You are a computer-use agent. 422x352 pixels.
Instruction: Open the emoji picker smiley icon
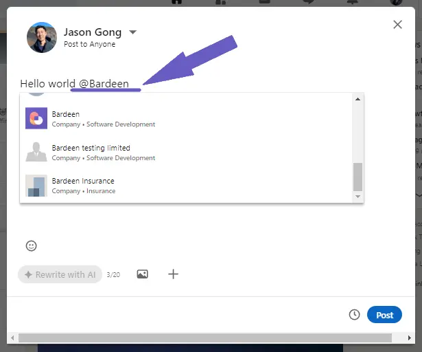coord(31,245)
